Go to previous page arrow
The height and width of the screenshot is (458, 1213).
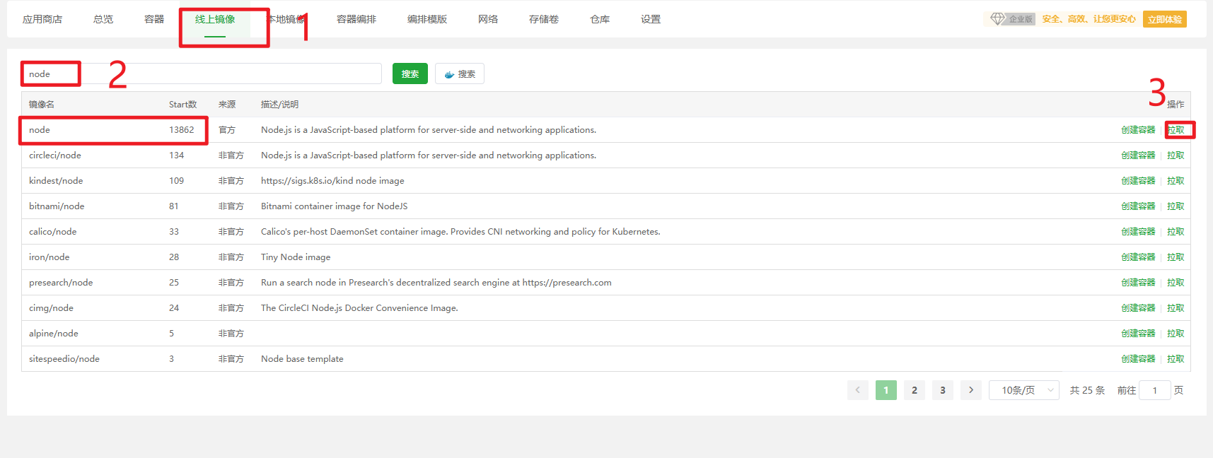[x=857, y=390]
